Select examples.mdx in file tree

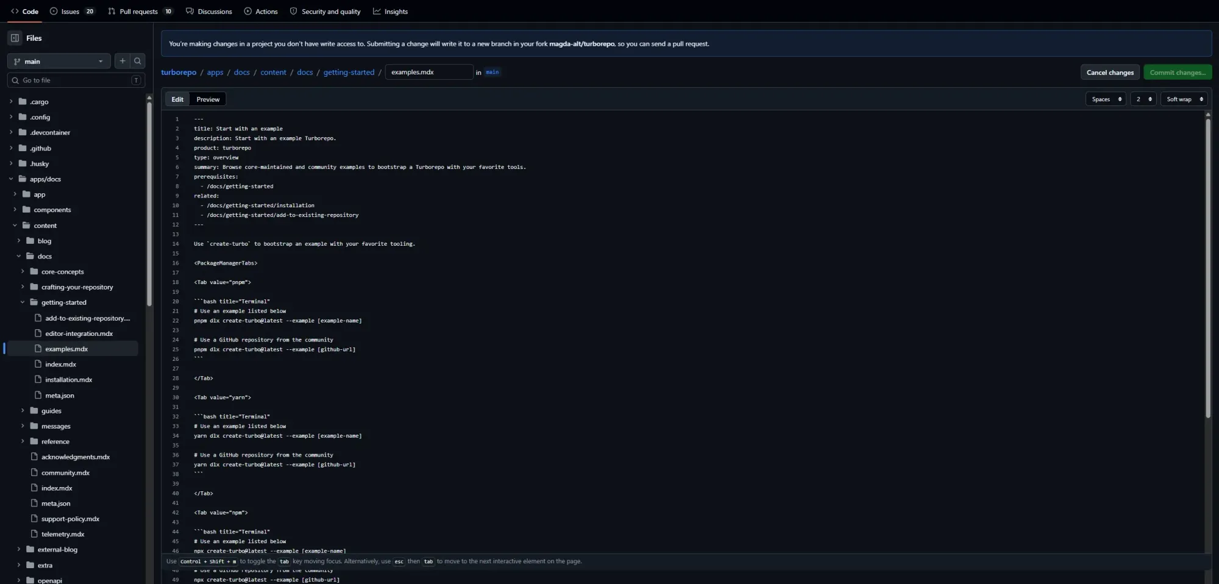[x=66, y=349]
